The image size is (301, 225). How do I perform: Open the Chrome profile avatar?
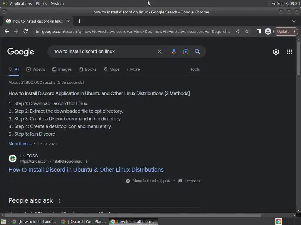coord(268,31)
